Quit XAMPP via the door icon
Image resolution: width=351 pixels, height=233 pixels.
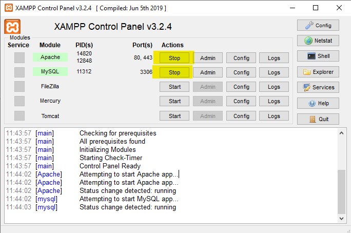pyautogui.click(x=318, y=119)
